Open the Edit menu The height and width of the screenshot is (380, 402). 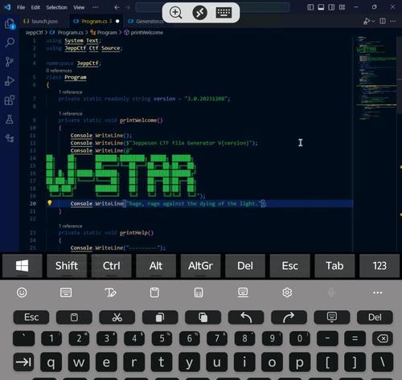[x=35, y=7]
